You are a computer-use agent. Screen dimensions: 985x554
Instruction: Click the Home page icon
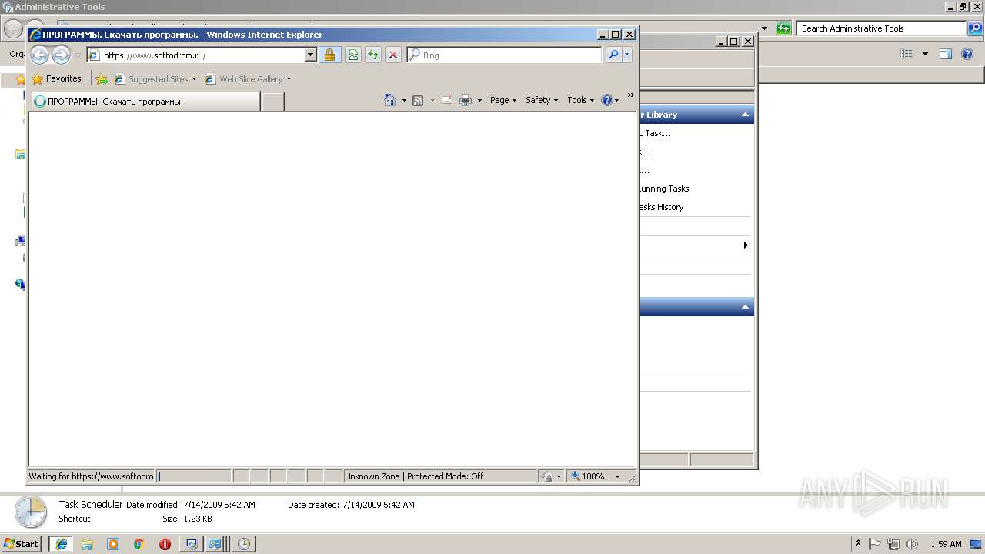coord(390,100)
